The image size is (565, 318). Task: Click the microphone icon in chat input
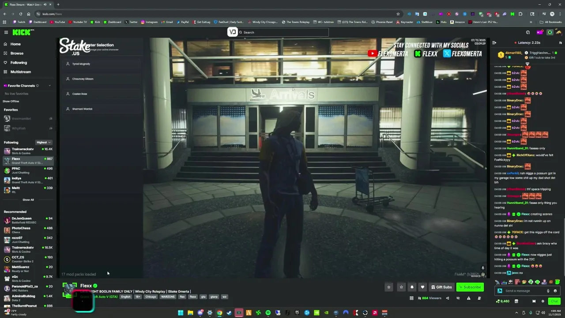tap(548, 291)
